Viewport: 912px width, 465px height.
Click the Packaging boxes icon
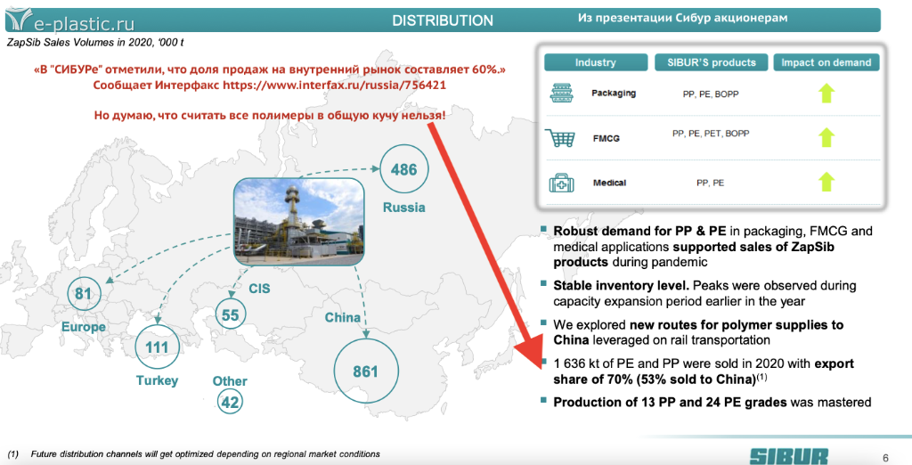point(563,93)
